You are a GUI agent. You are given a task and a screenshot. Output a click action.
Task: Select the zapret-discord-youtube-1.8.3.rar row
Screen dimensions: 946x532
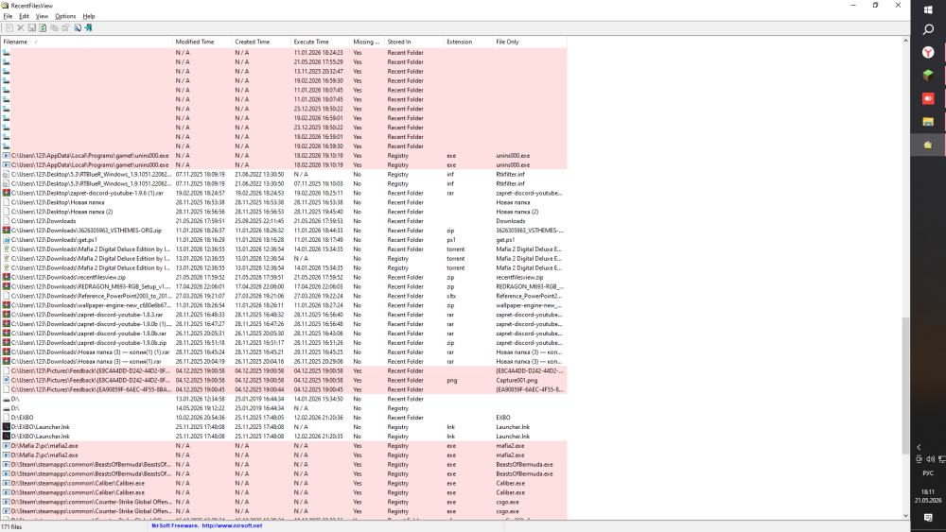tap(284, 315)
